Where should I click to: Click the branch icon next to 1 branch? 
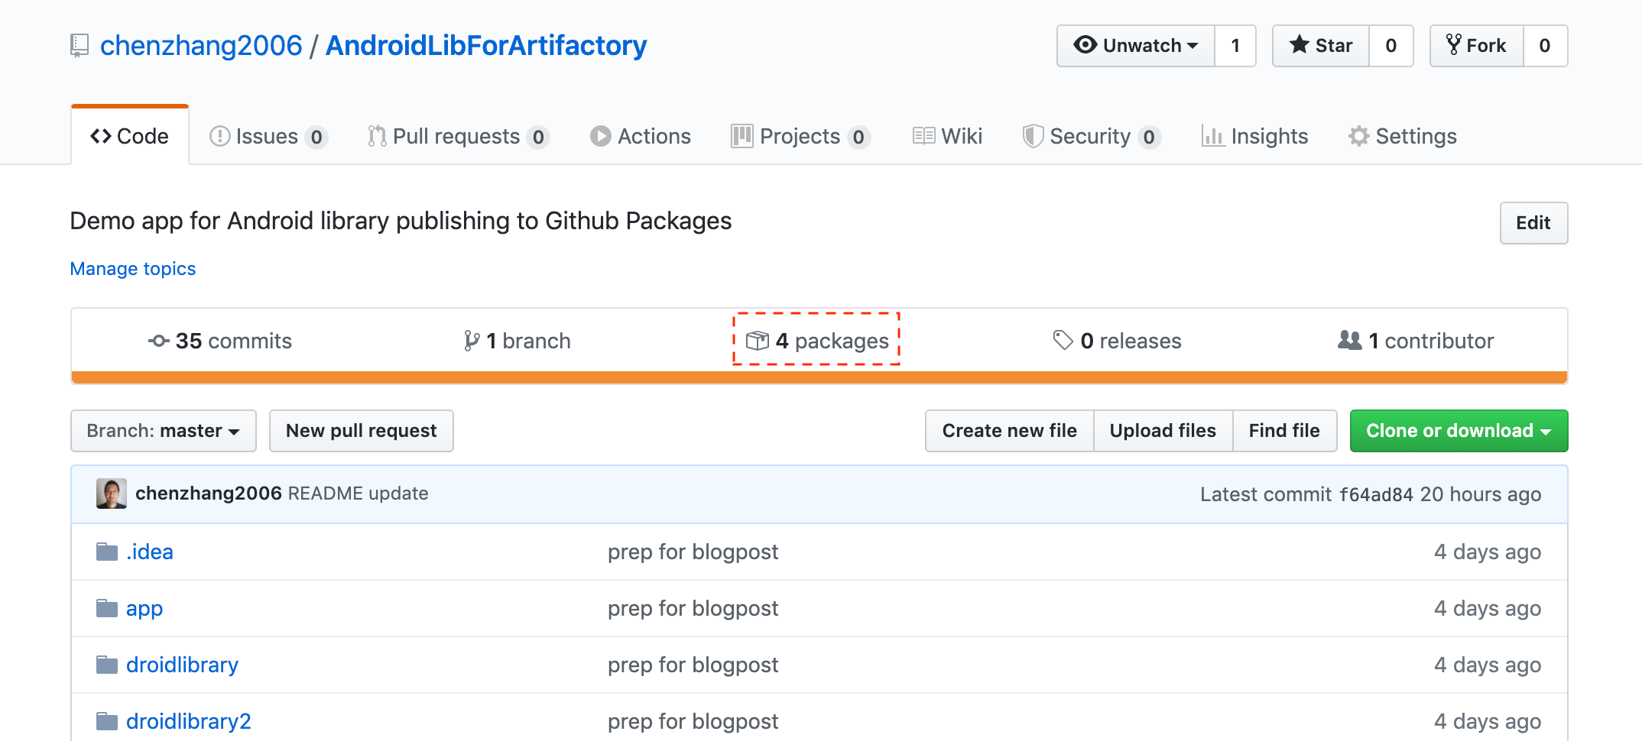pos(472,341)
